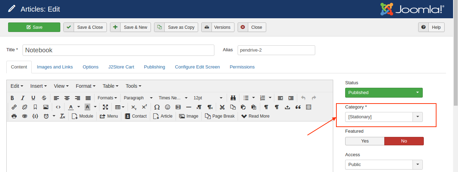The width and height of the screenshot is (458, 172).
Task: Center align text
Action: tap(67, 98)
